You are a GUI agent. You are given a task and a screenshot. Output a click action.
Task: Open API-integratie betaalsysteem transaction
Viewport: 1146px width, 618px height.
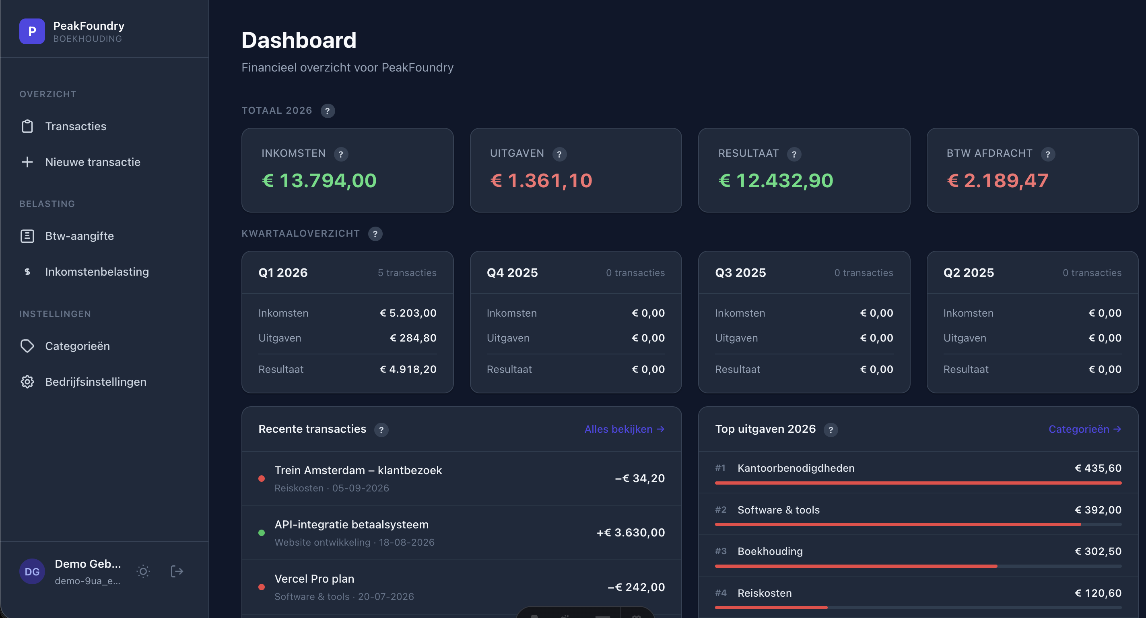pyautogui.click(x=461, y=533)
